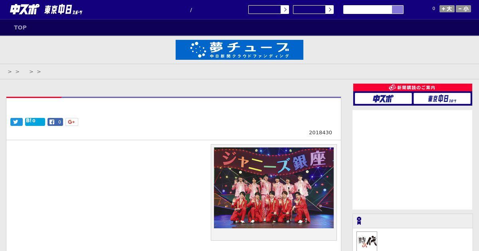Share the article on Facebook

click(x=55, y=122)
